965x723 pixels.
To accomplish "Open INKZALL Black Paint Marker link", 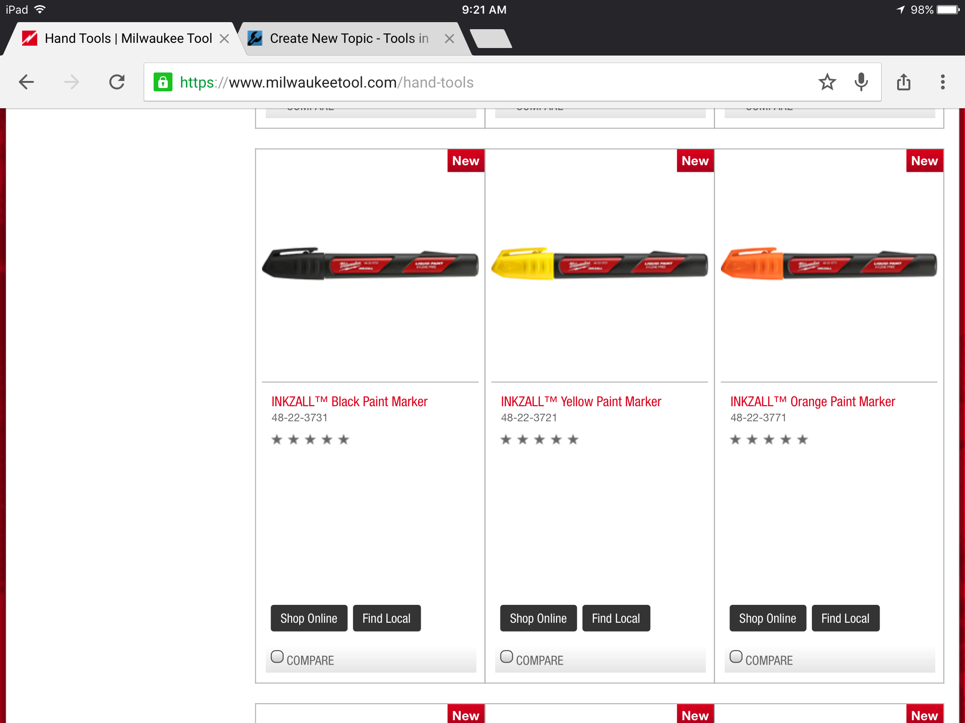I will click(x=349, y=402).
